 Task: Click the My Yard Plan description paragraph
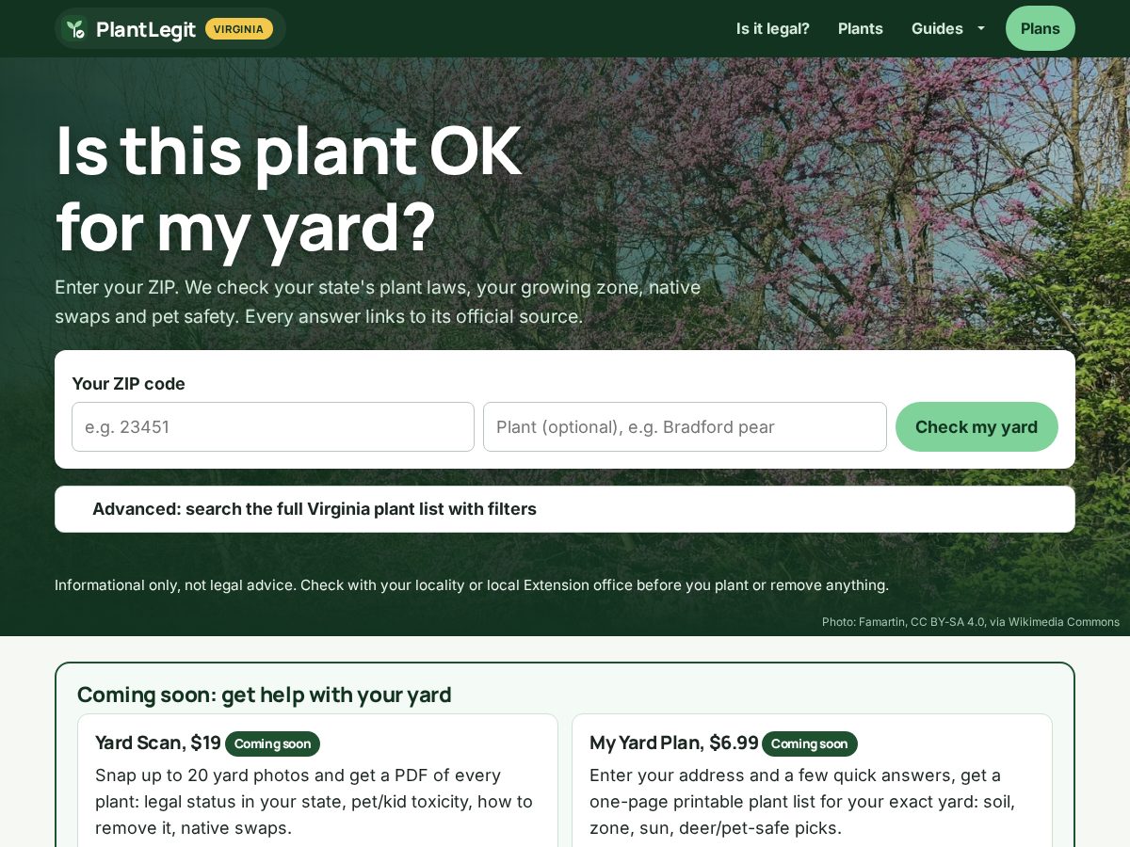click(x=802, y=801)
